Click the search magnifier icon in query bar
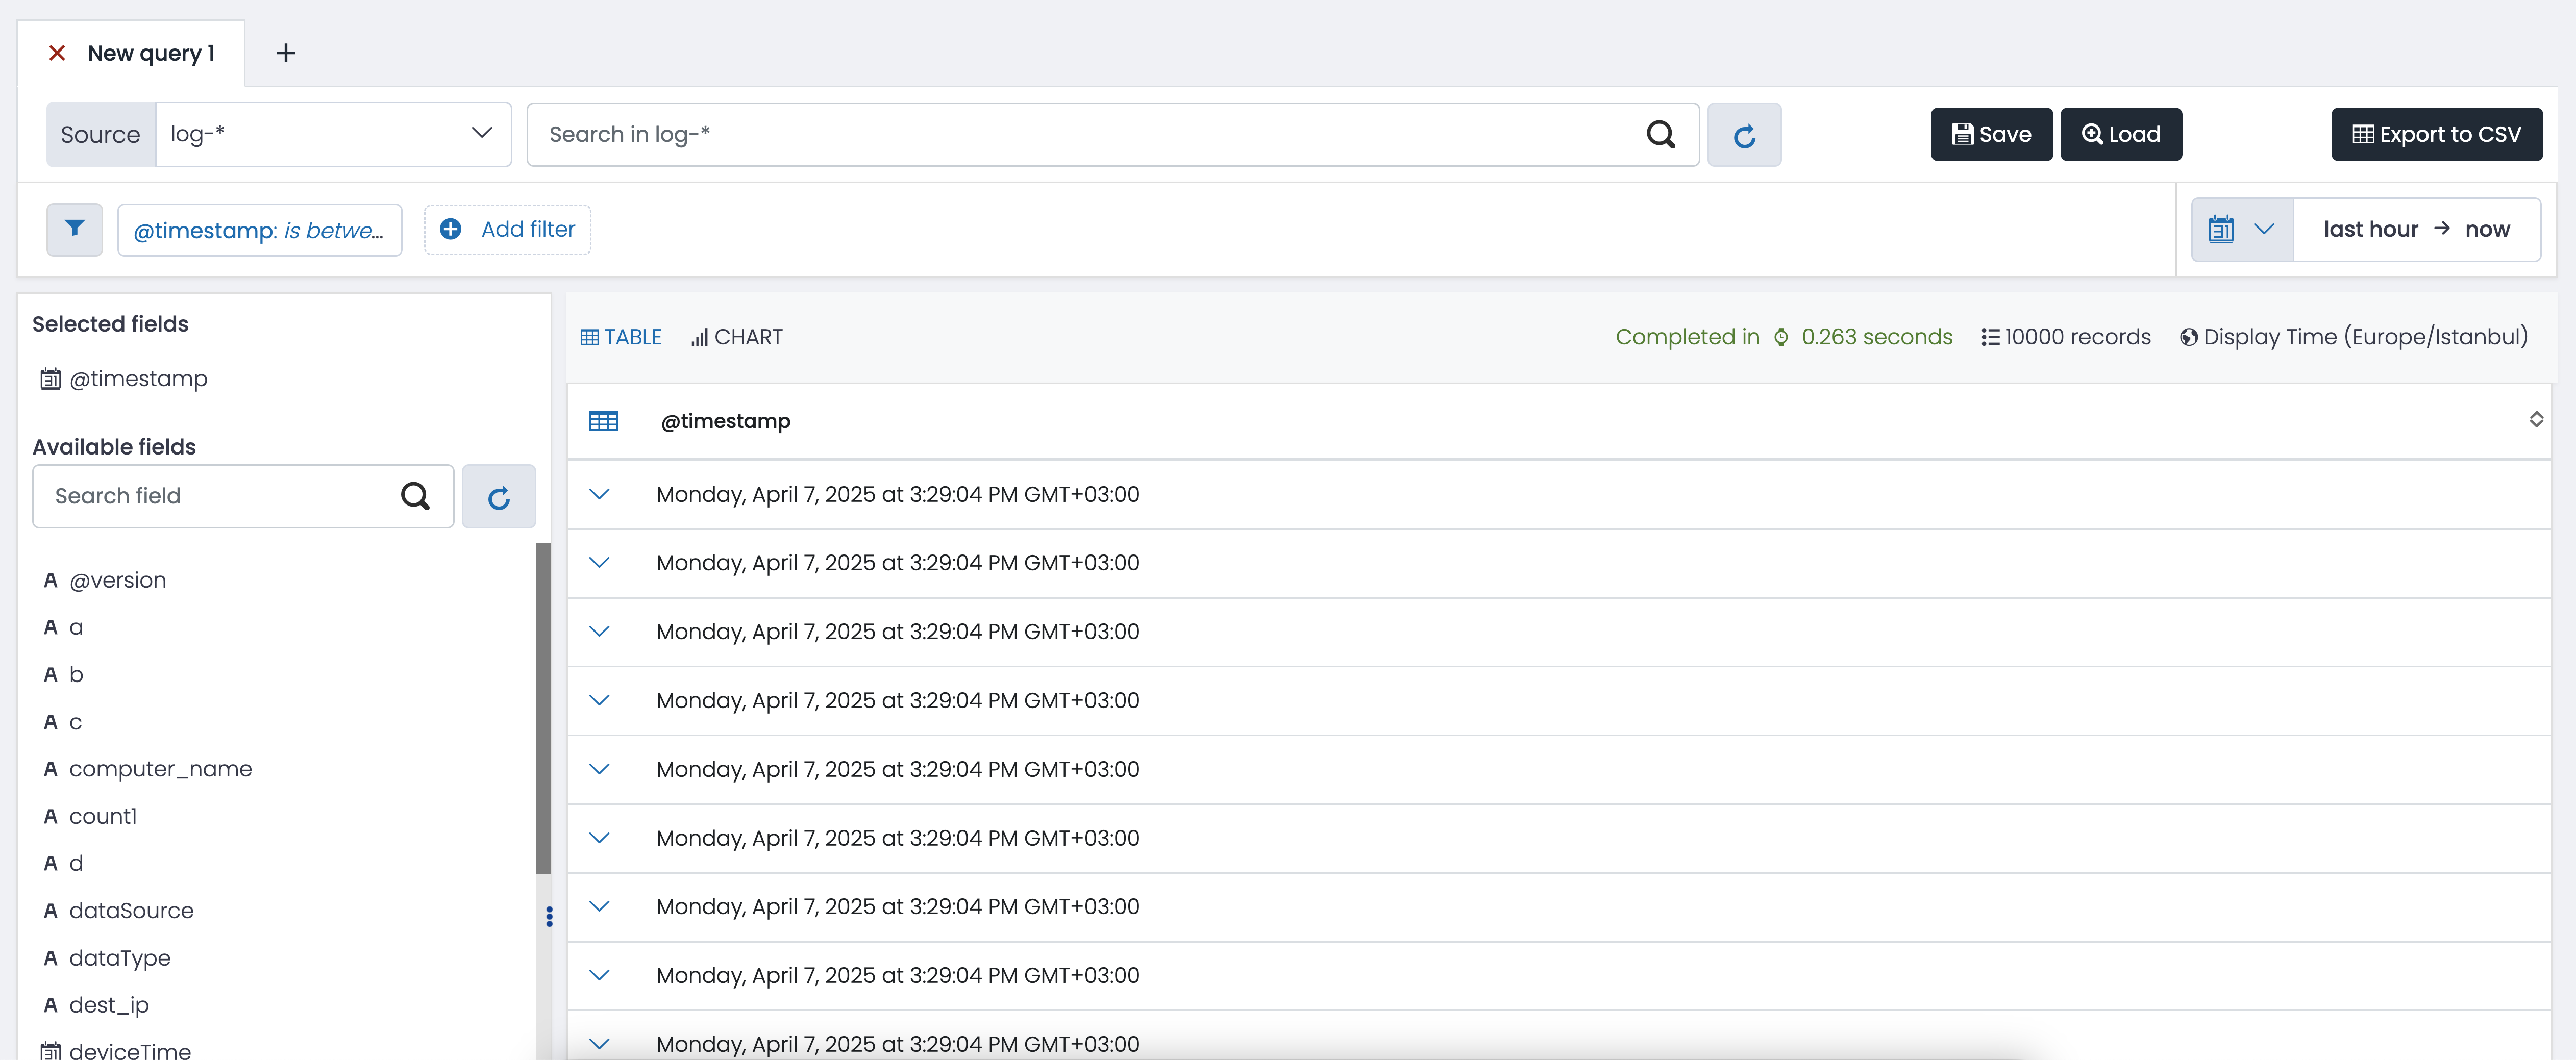 [1660, 134]
